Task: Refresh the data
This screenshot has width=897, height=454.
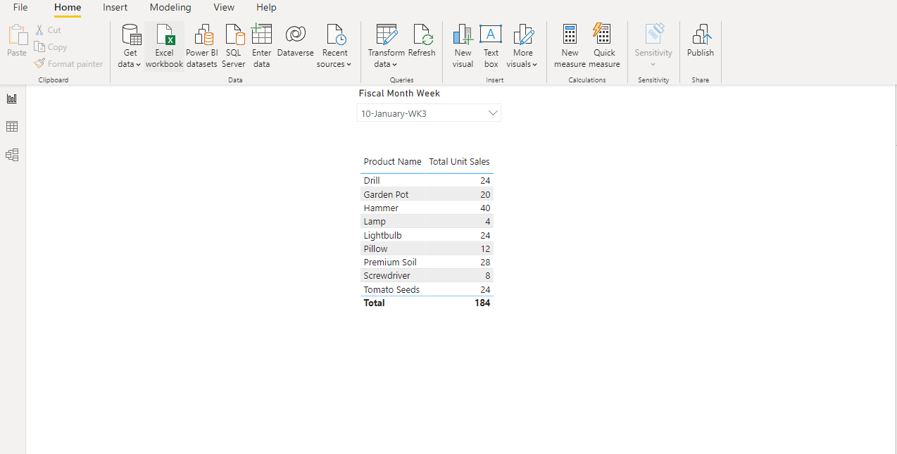Action: (x=422, y=41)
